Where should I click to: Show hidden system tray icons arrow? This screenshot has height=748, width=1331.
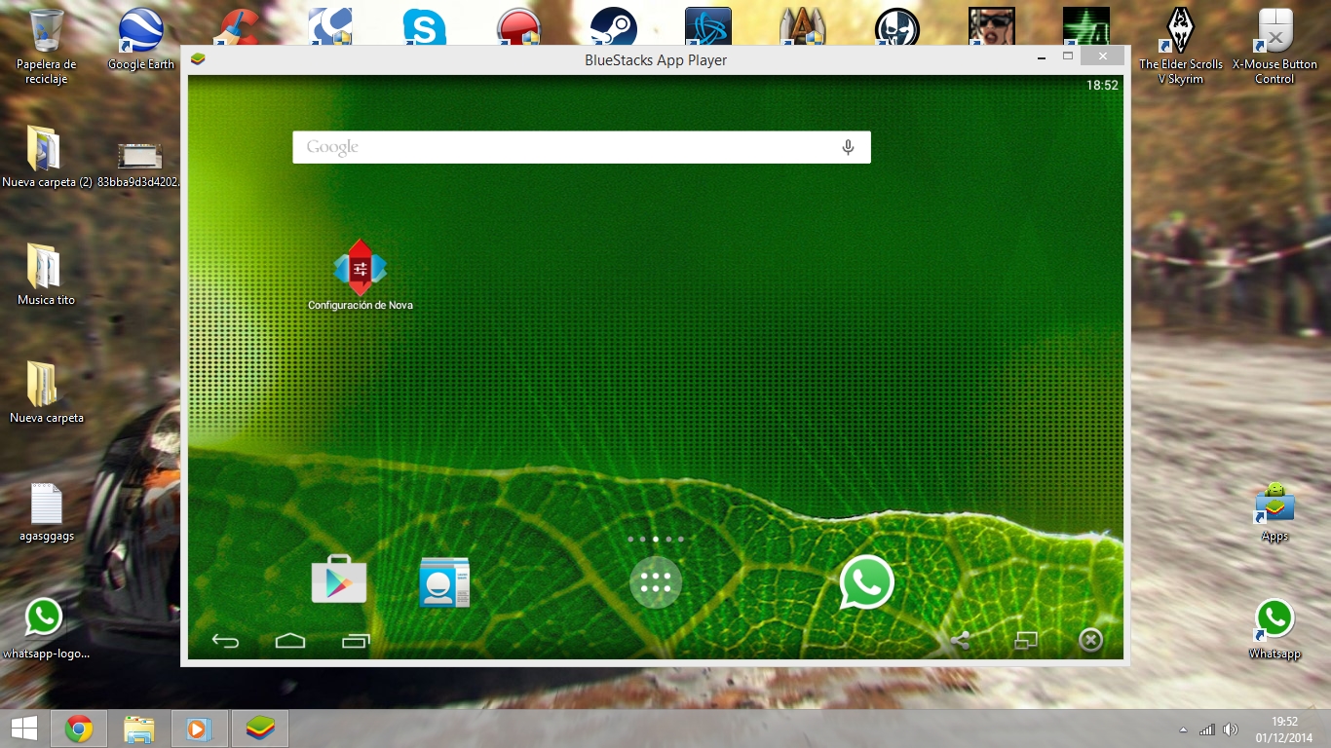point(1184,729)
